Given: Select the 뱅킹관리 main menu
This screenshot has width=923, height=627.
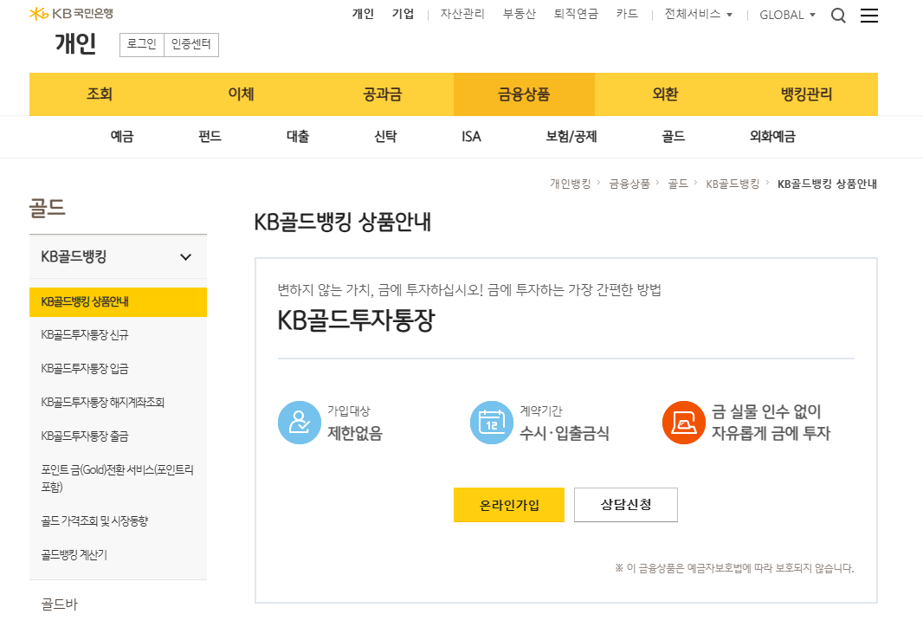Looking at the screenshot, I should click(x=806, y=94).
